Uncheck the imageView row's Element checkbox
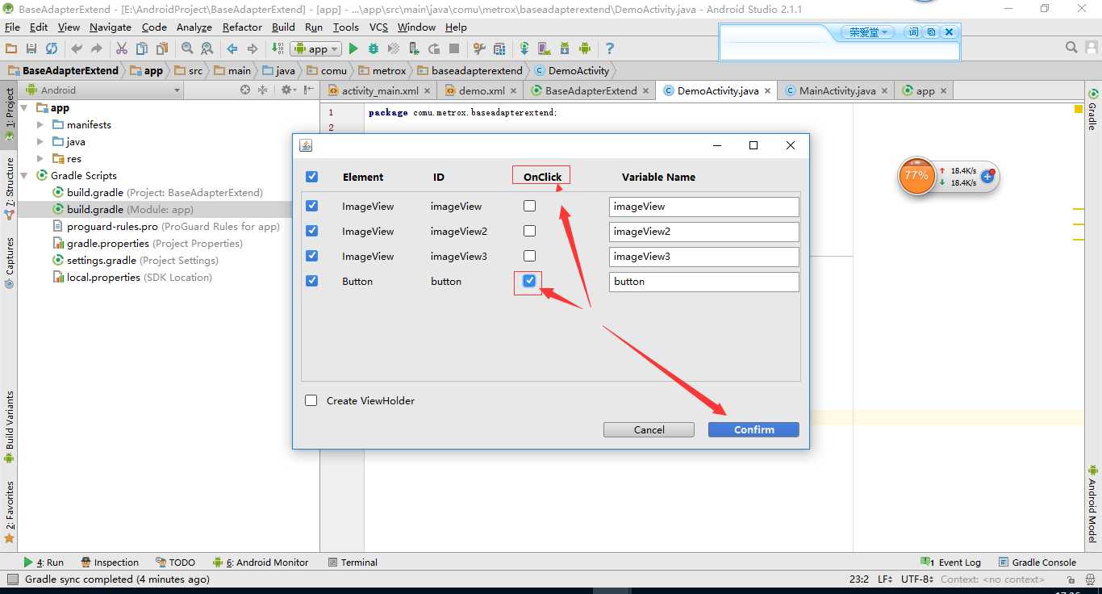This screenshot has height=594, width=1102. [312, 206]
